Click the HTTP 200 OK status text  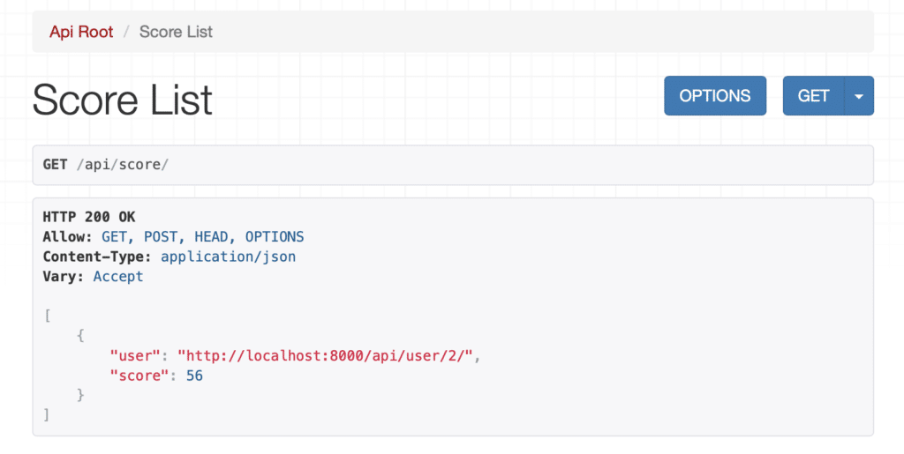click(89, 217)
